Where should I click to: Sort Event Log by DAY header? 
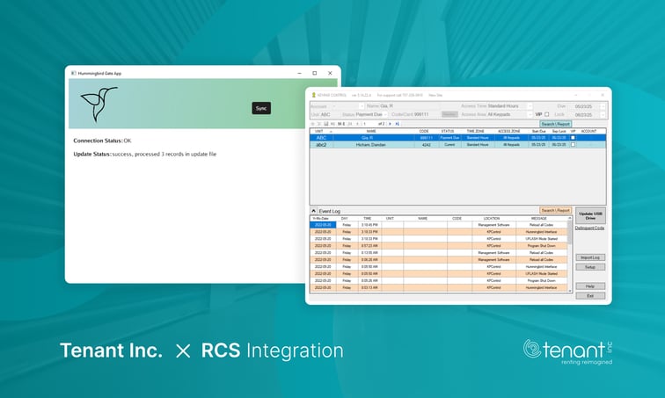(345, 219)
